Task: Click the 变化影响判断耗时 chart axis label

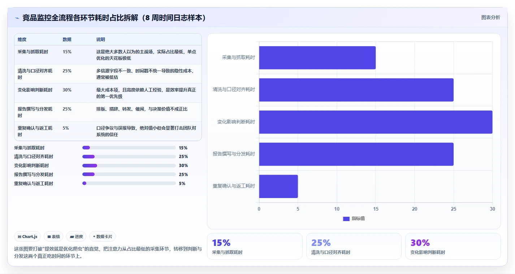Action: point(236,122)
